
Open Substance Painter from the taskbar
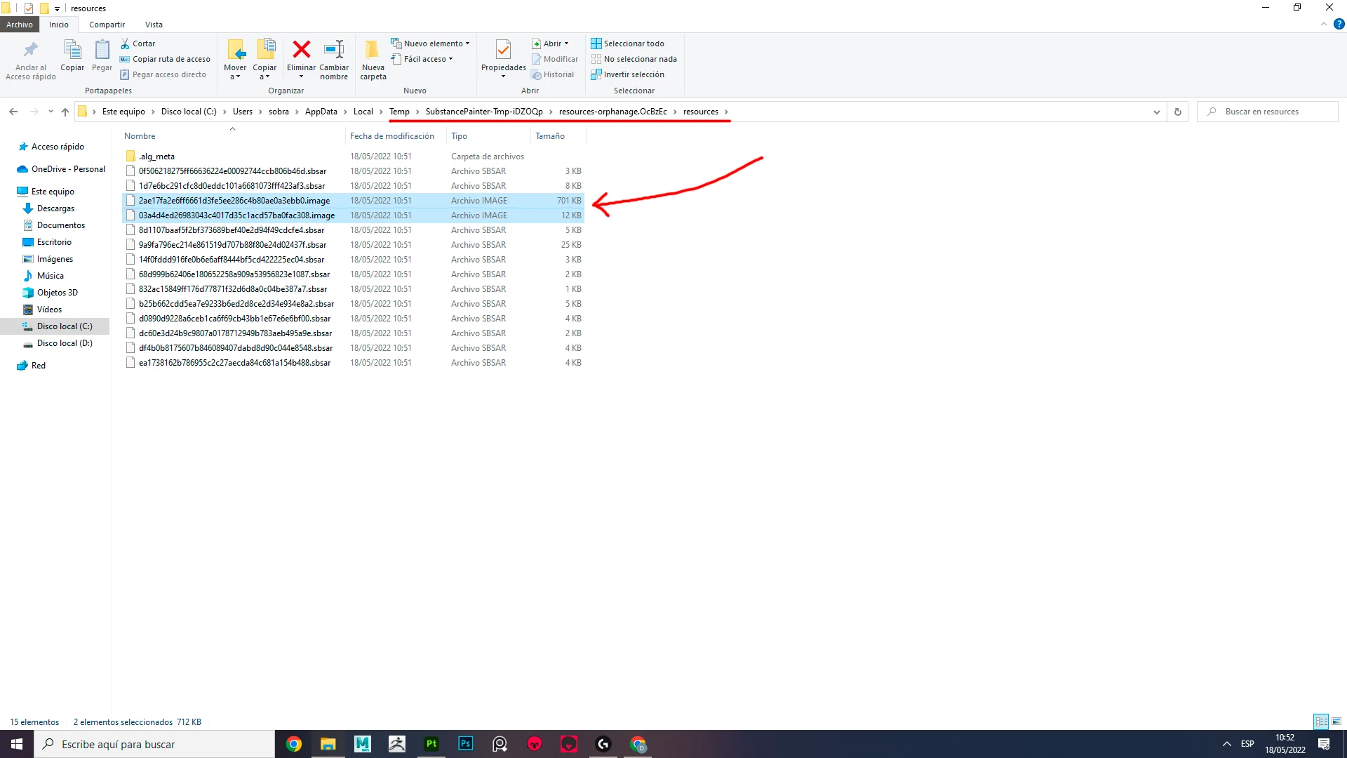pyautogui.click(x=431, y=744)
